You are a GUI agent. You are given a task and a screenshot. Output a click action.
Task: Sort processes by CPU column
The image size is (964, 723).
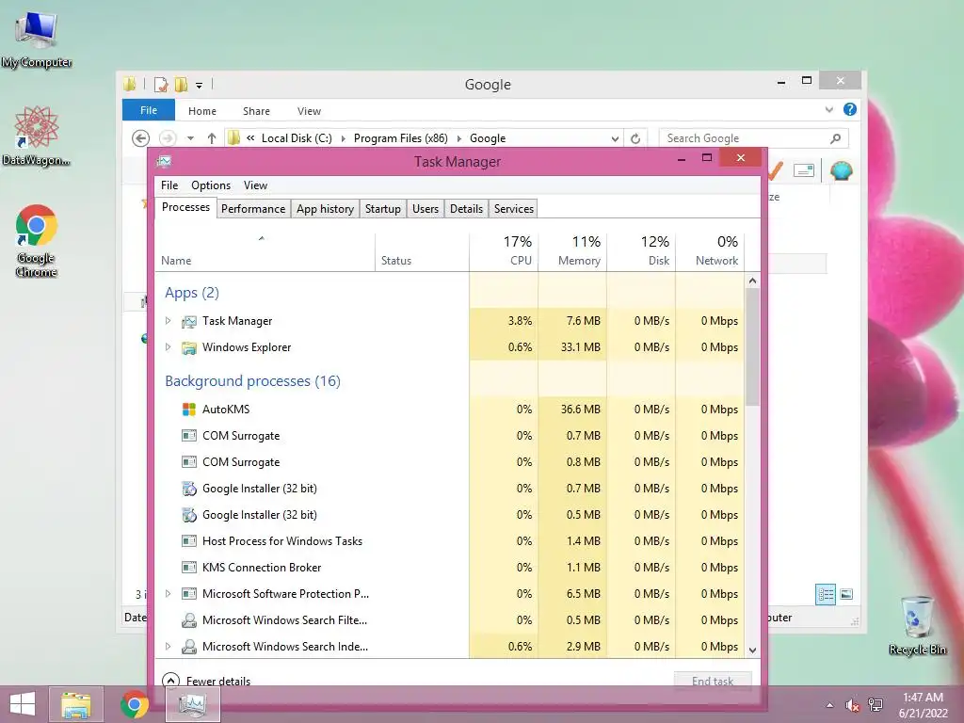(505, 250)
